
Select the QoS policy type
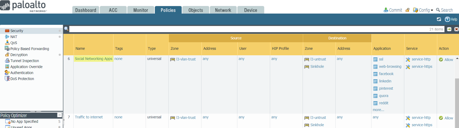pyautogui.click(x=14, y=43)
